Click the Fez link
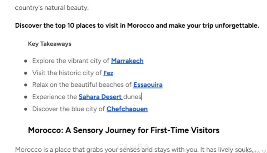Image resolution: width=267 pixels, height=153 pixels. click(108, 73)
